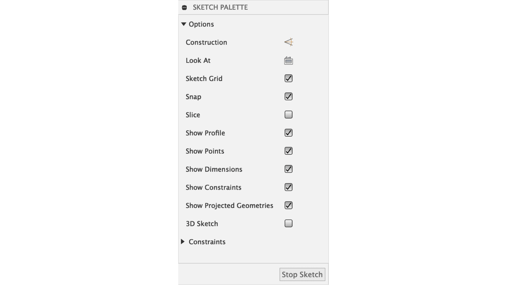507x285 pixels.
Task: Click the SKETCH PALETTE title bar
Action: (253, 7)
